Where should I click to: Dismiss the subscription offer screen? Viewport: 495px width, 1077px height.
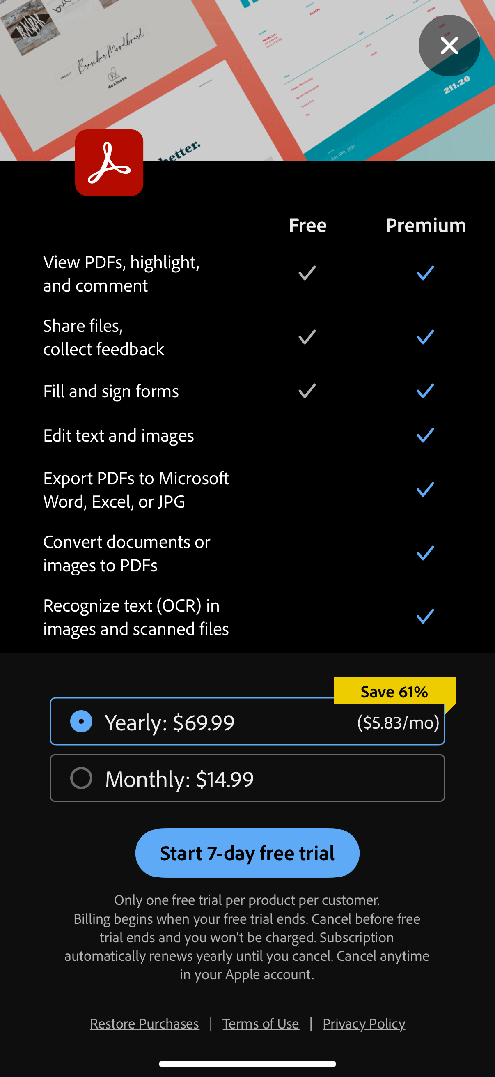tap(449, 46)
